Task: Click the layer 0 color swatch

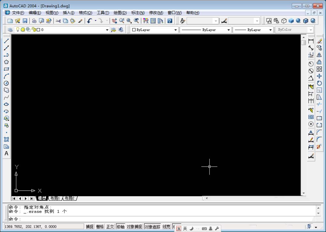Action: (x=38, y=30)
